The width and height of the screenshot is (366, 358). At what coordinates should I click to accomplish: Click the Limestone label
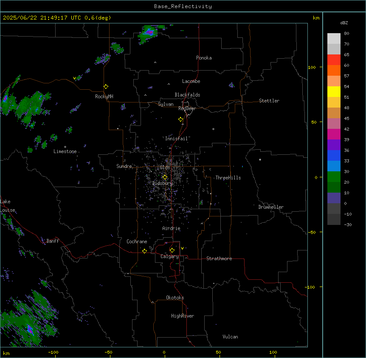(65, 151)
